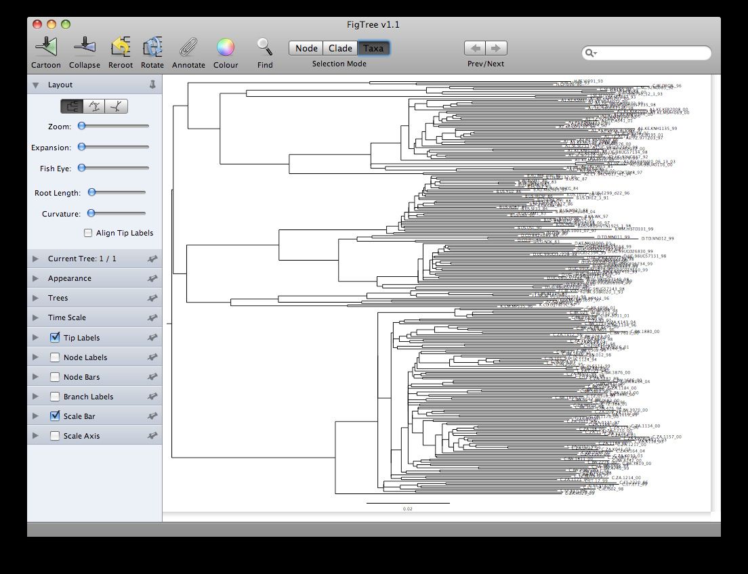Click the Prev tree arrow button
This screenshot has height=574, width=748.
[475, 47]
